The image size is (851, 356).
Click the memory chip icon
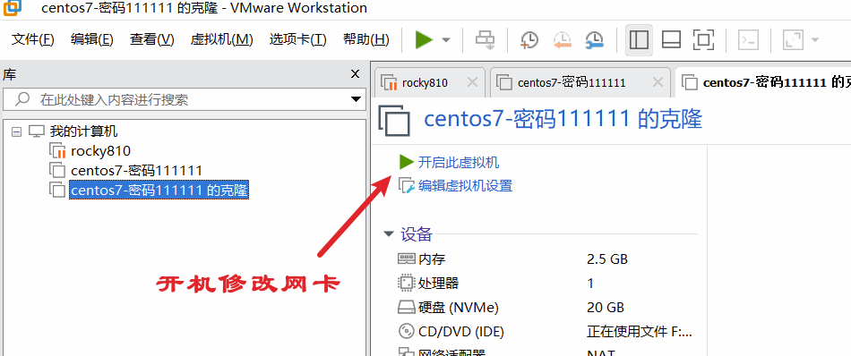click(406, 259)
